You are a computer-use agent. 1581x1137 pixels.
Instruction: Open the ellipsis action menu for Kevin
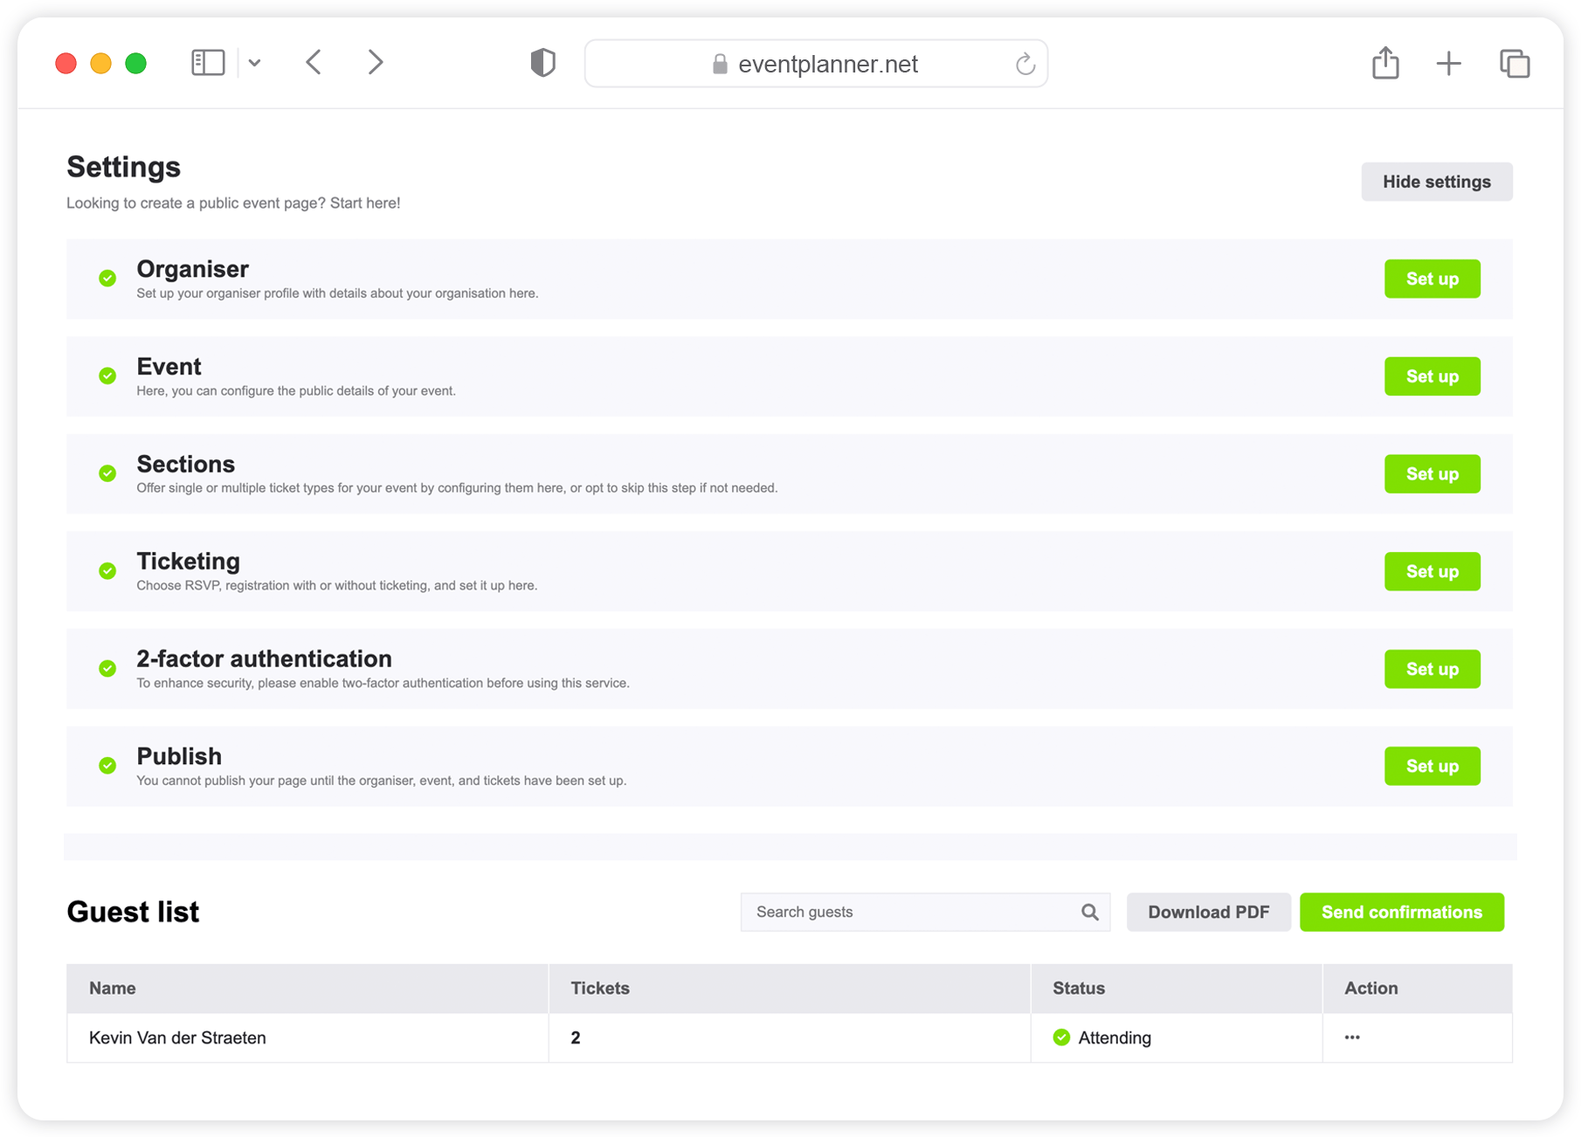(x=1352, y=1037)
